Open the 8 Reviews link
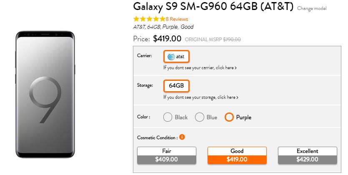 [x=177, y=19]
